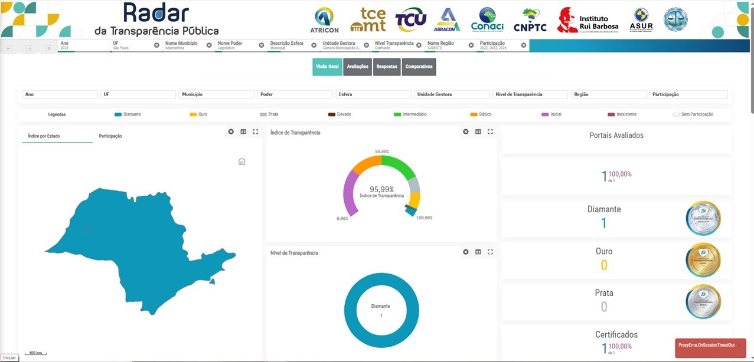
Task: Expand the Nível de Transparência filter
Action: pyautogui.click(x=530, y=94)
